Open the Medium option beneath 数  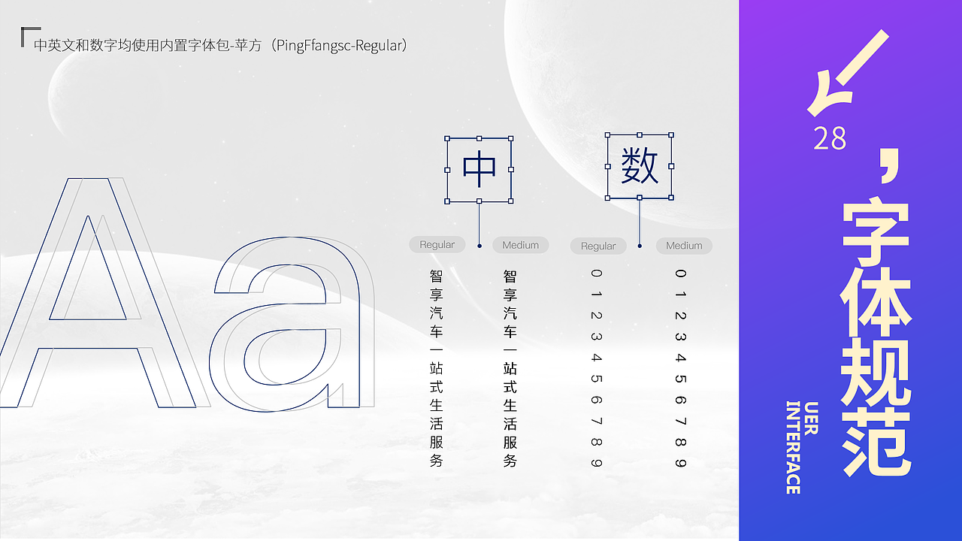(x=684, y=246)
